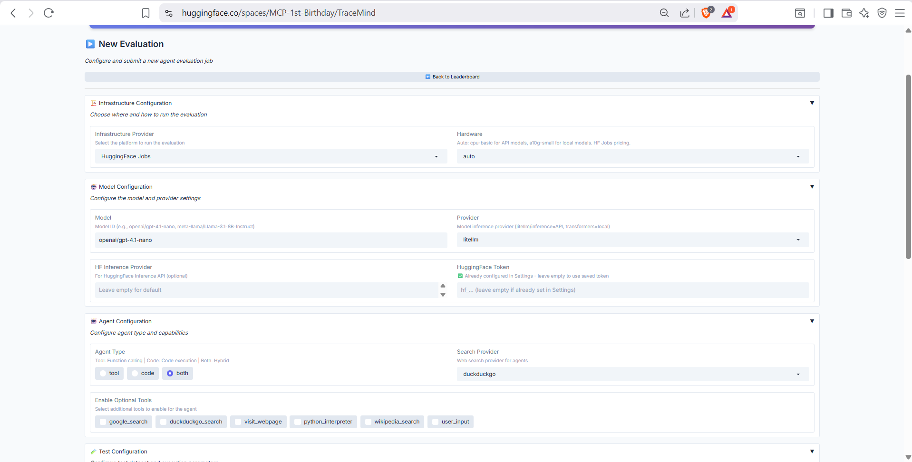
Task: Go back to the previous page
Action: (13, 13)
